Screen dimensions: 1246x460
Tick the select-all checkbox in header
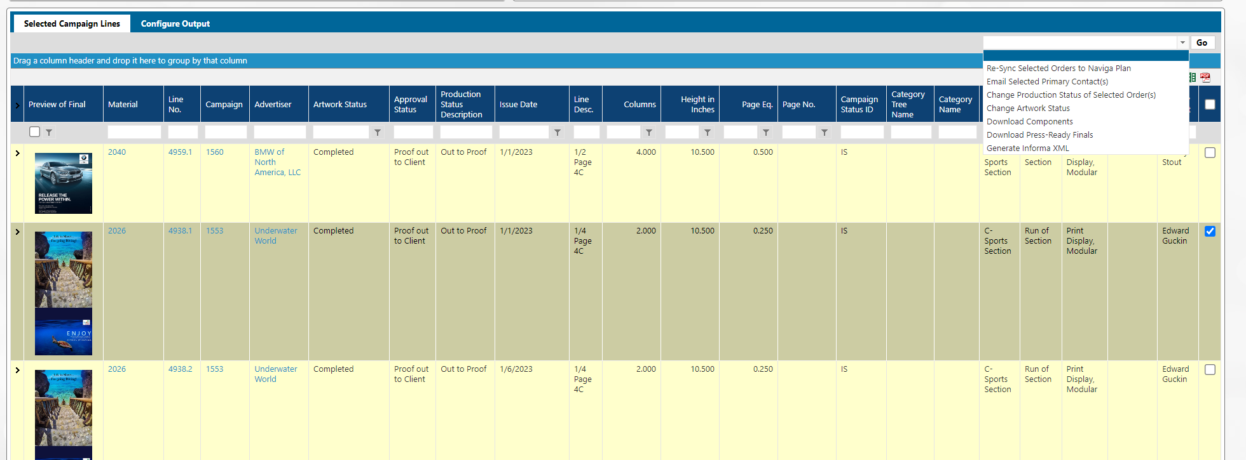(x=1210, y=105)
